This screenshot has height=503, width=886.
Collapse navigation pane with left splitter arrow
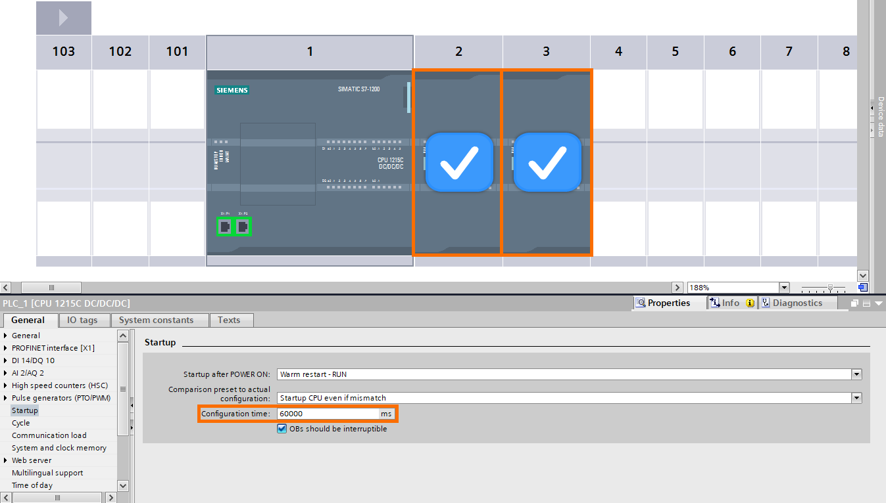(x=132, y=406)
